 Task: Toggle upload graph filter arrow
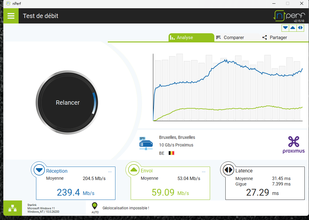[x=293, y=28]
